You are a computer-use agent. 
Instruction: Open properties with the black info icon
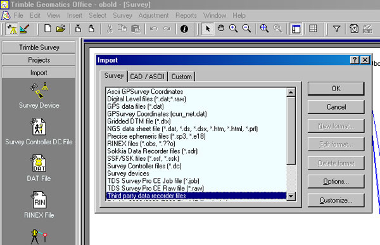[x=184, y=29]
